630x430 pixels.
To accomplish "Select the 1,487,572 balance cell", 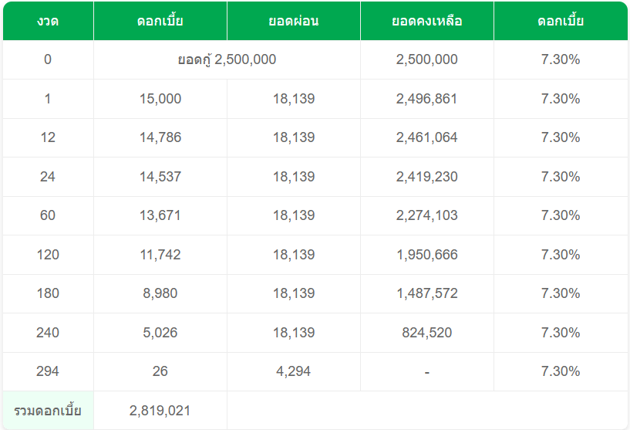I will point(426,293).
